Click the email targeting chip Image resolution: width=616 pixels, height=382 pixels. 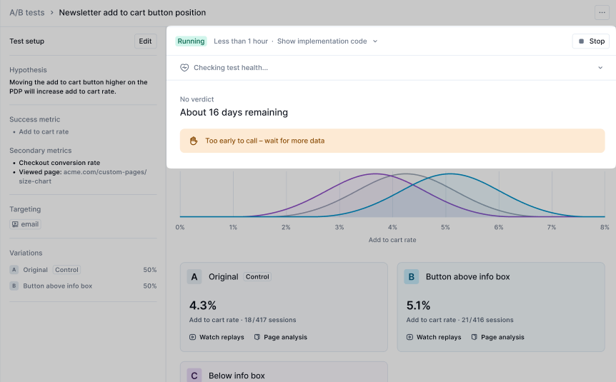click(x=26, y=224)
